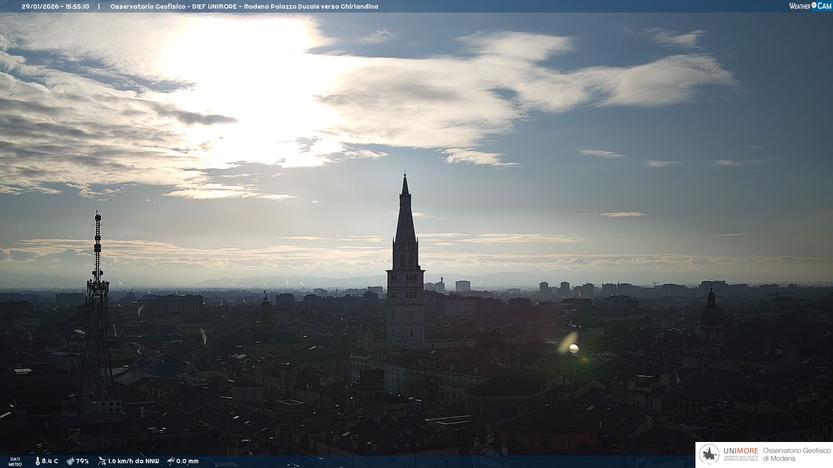Click Osservatorio Geofisico di Modena text
833x468 pixels.
(796, 454)
